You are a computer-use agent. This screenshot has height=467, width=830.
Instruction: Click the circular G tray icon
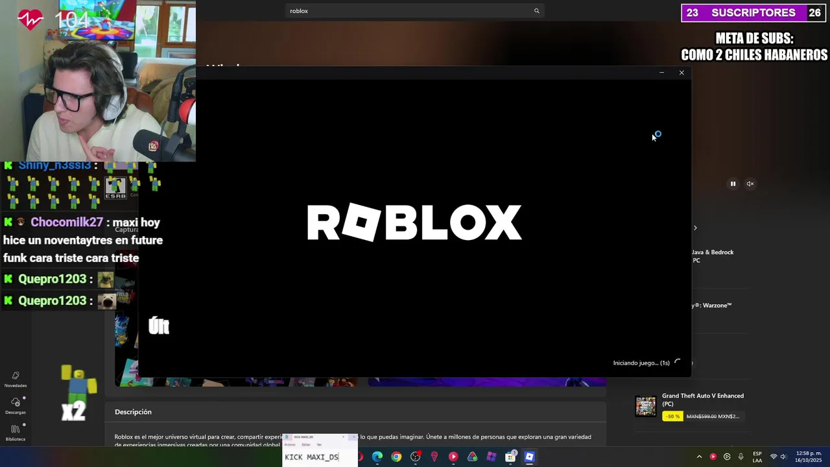[727, 457]
